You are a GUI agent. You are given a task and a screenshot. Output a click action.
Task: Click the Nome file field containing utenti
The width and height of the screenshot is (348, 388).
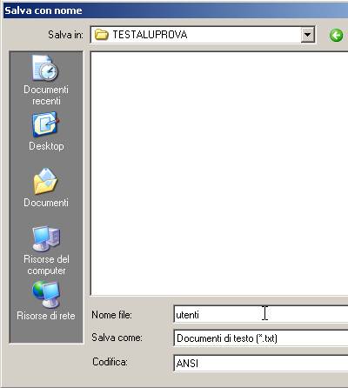(261, 314)
